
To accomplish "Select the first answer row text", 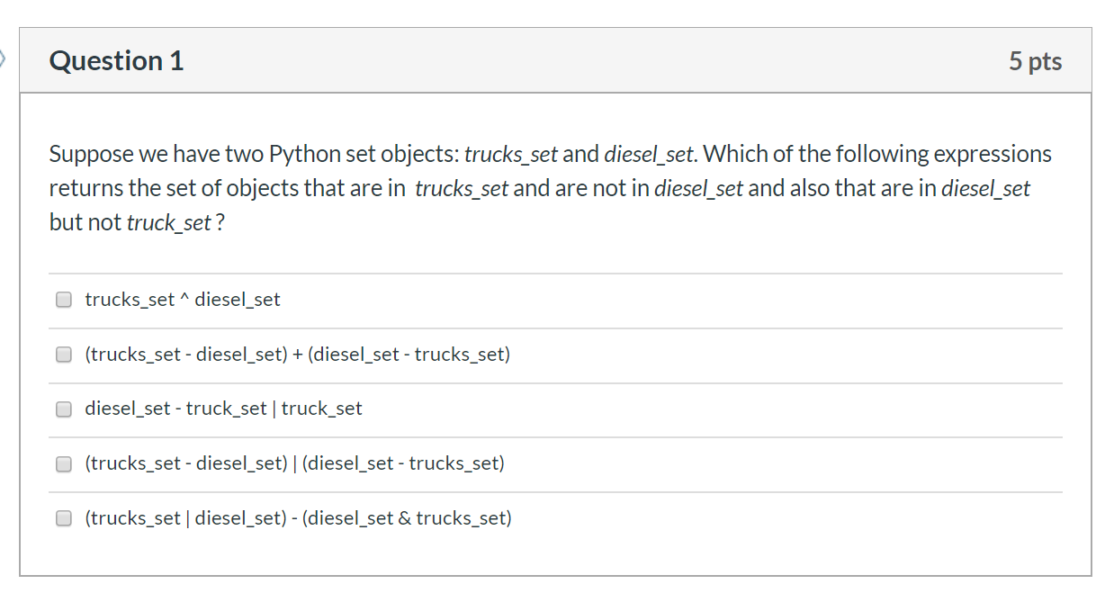I will [x=183, y=299].
